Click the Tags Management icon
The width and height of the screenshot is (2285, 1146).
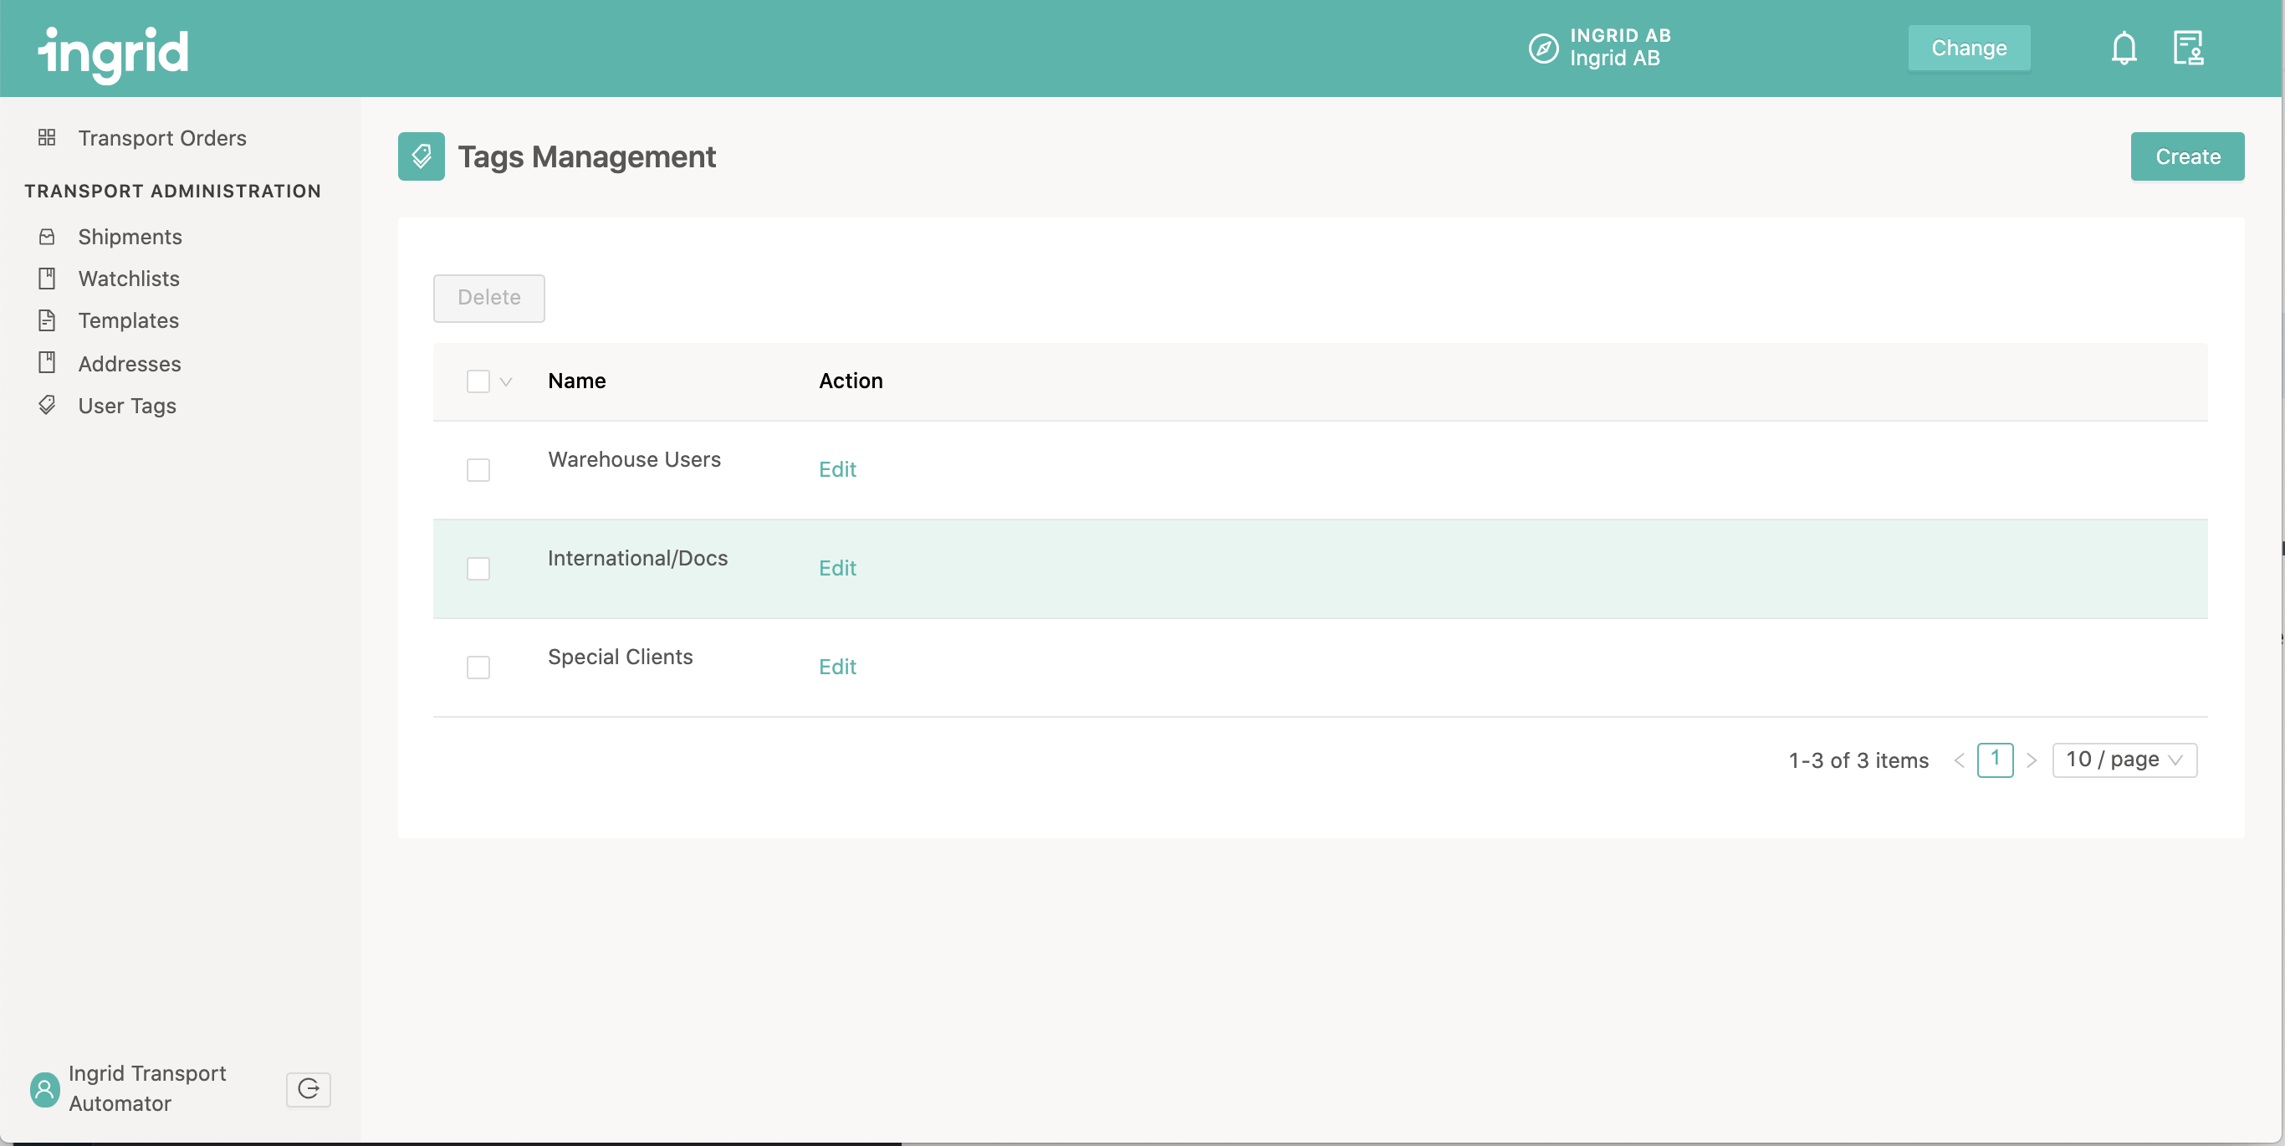421,155
